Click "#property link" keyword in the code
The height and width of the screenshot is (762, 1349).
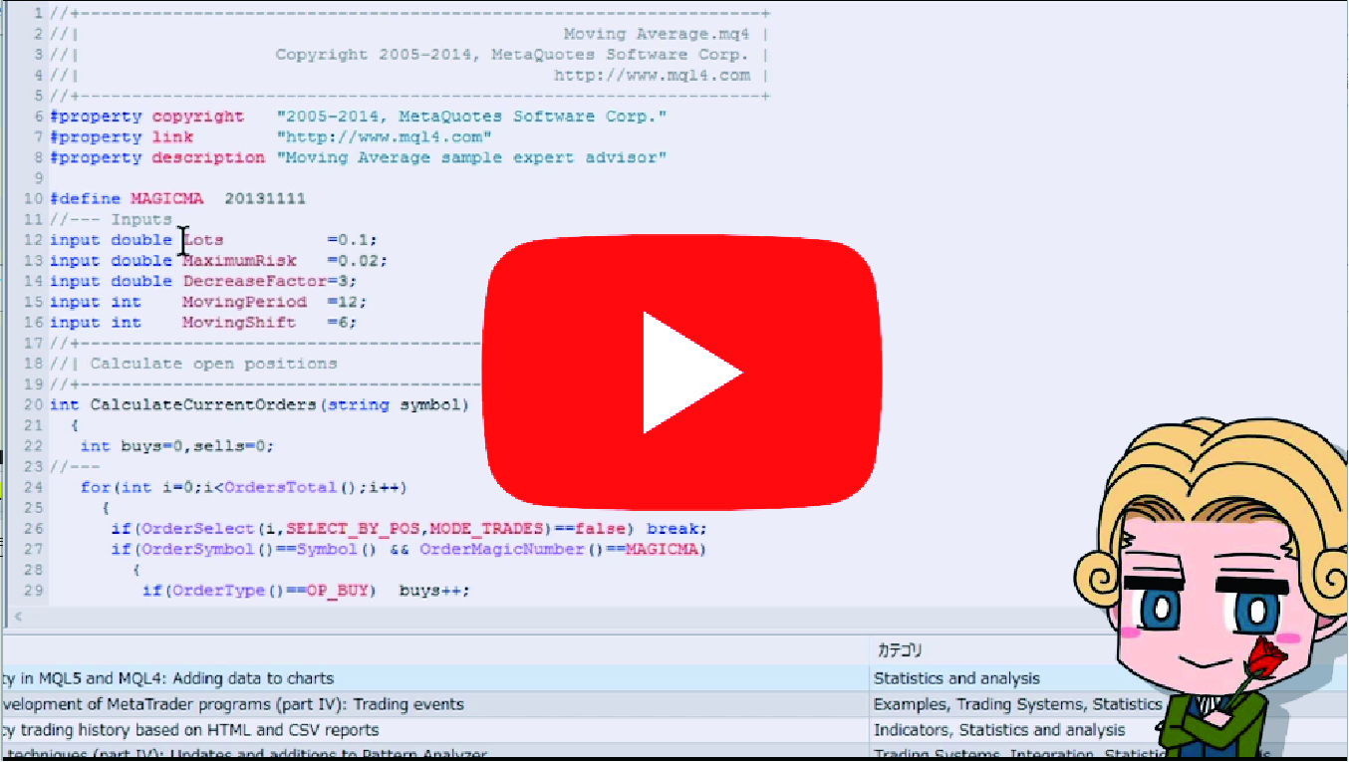(122, 137)
